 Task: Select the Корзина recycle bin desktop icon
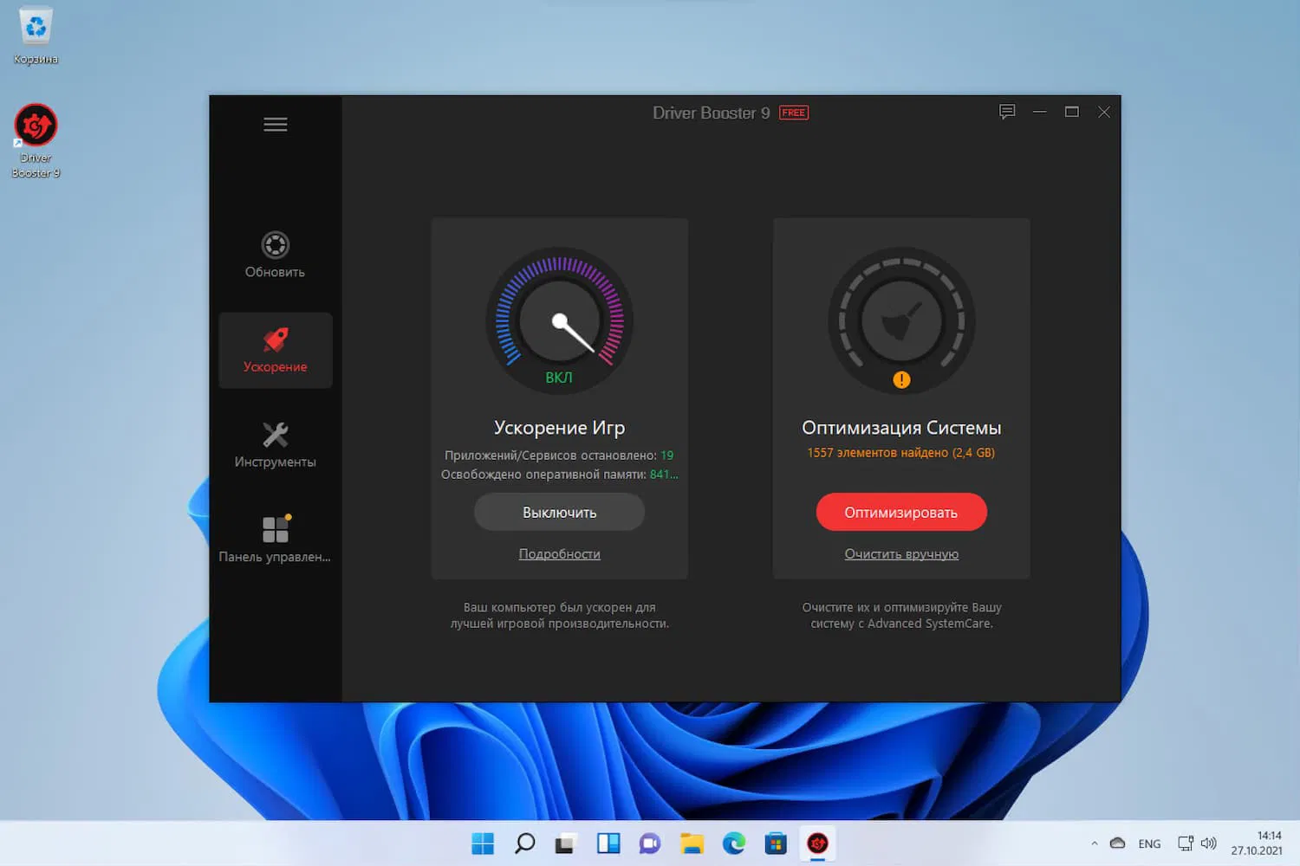(x=36, y=36)
